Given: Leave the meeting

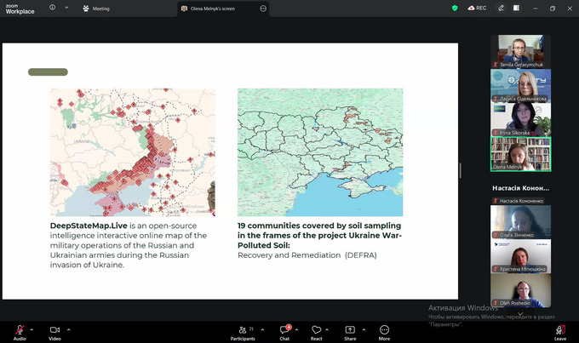Looking at the screenshot, I should click(559, 330).
